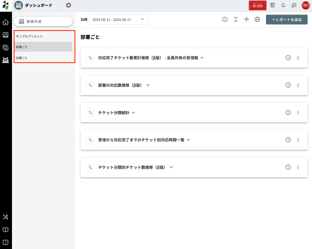This screenshot has height=249, width=312.
Task: Click the home icon in left sidebar
Action: coord(5,22)
